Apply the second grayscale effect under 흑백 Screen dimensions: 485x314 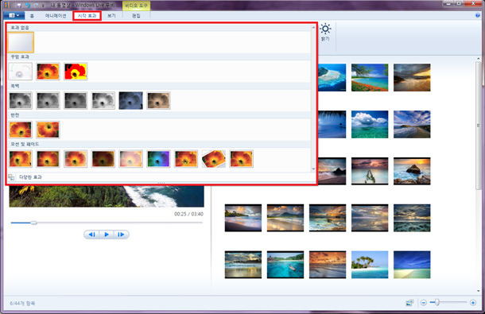tap(48, 100)
